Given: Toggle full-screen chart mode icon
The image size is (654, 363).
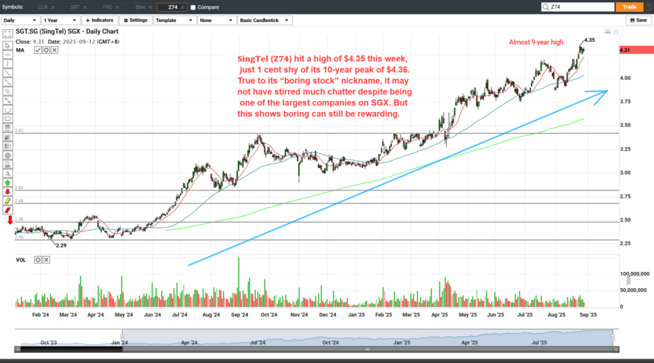Looking at the screenshot, I should click(x=7, y=34).
